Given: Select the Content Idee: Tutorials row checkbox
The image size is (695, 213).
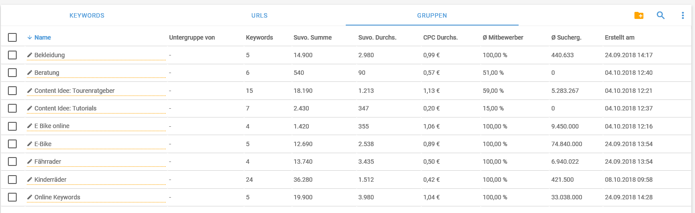Looking at the screenshot, I should [12, 108].
